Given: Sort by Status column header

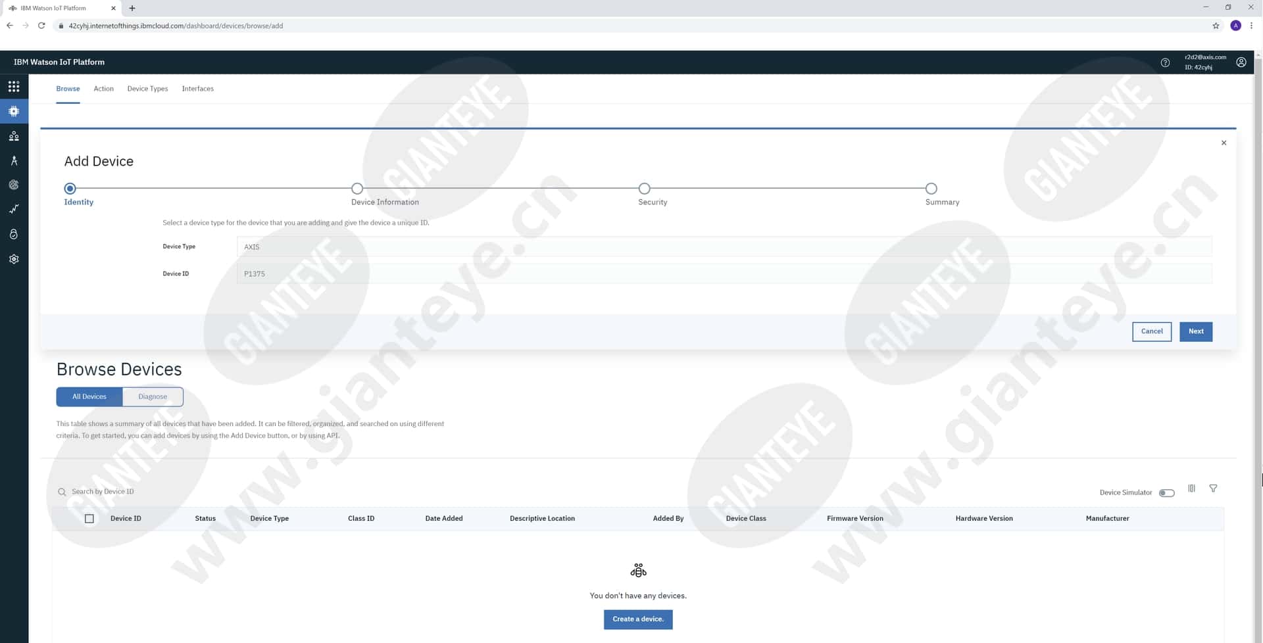Looking at the screenshot, I should [205, 519].
